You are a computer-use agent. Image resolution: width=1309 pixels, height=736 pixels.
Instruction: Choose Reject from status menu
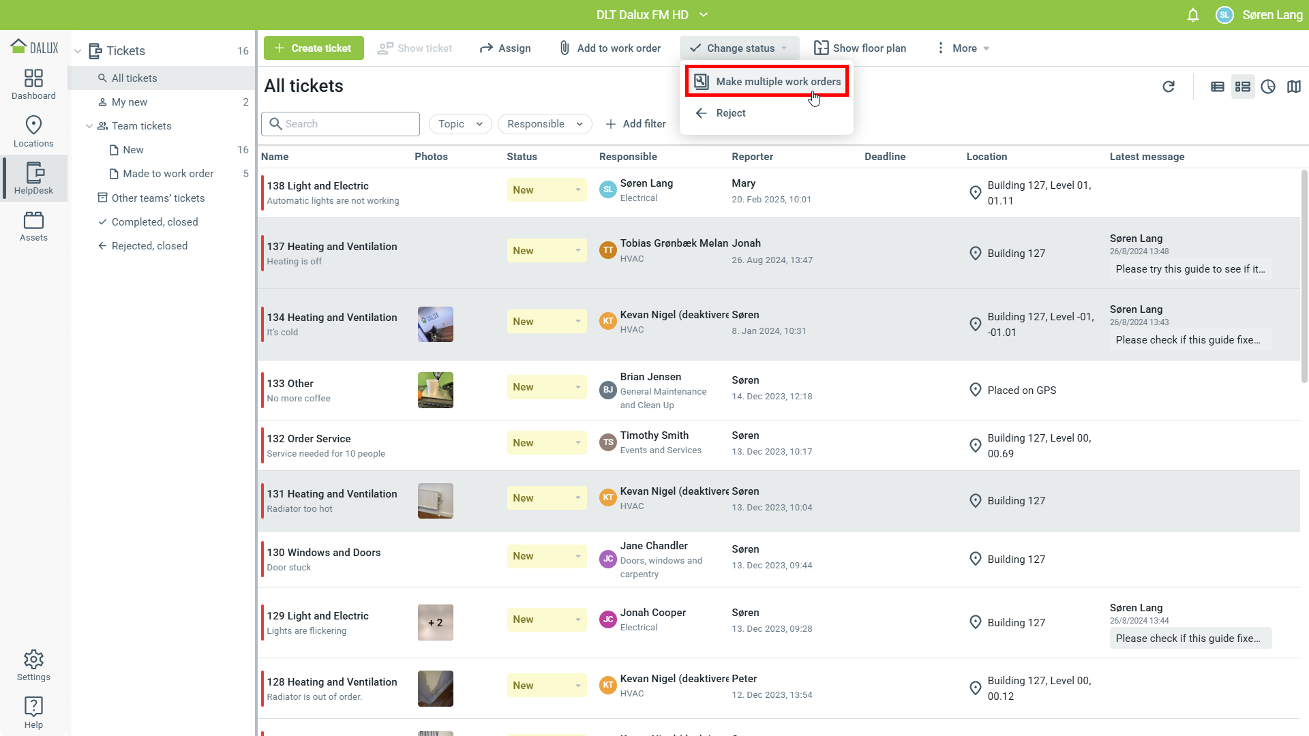pos(730,113)
